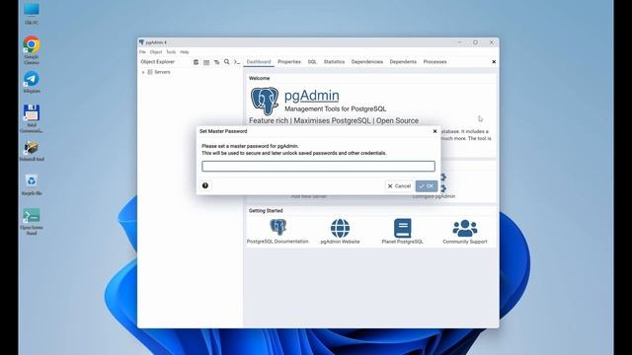The image size is (632, 355).
Task: Click the view data table icon
Action: pos(206,62)
